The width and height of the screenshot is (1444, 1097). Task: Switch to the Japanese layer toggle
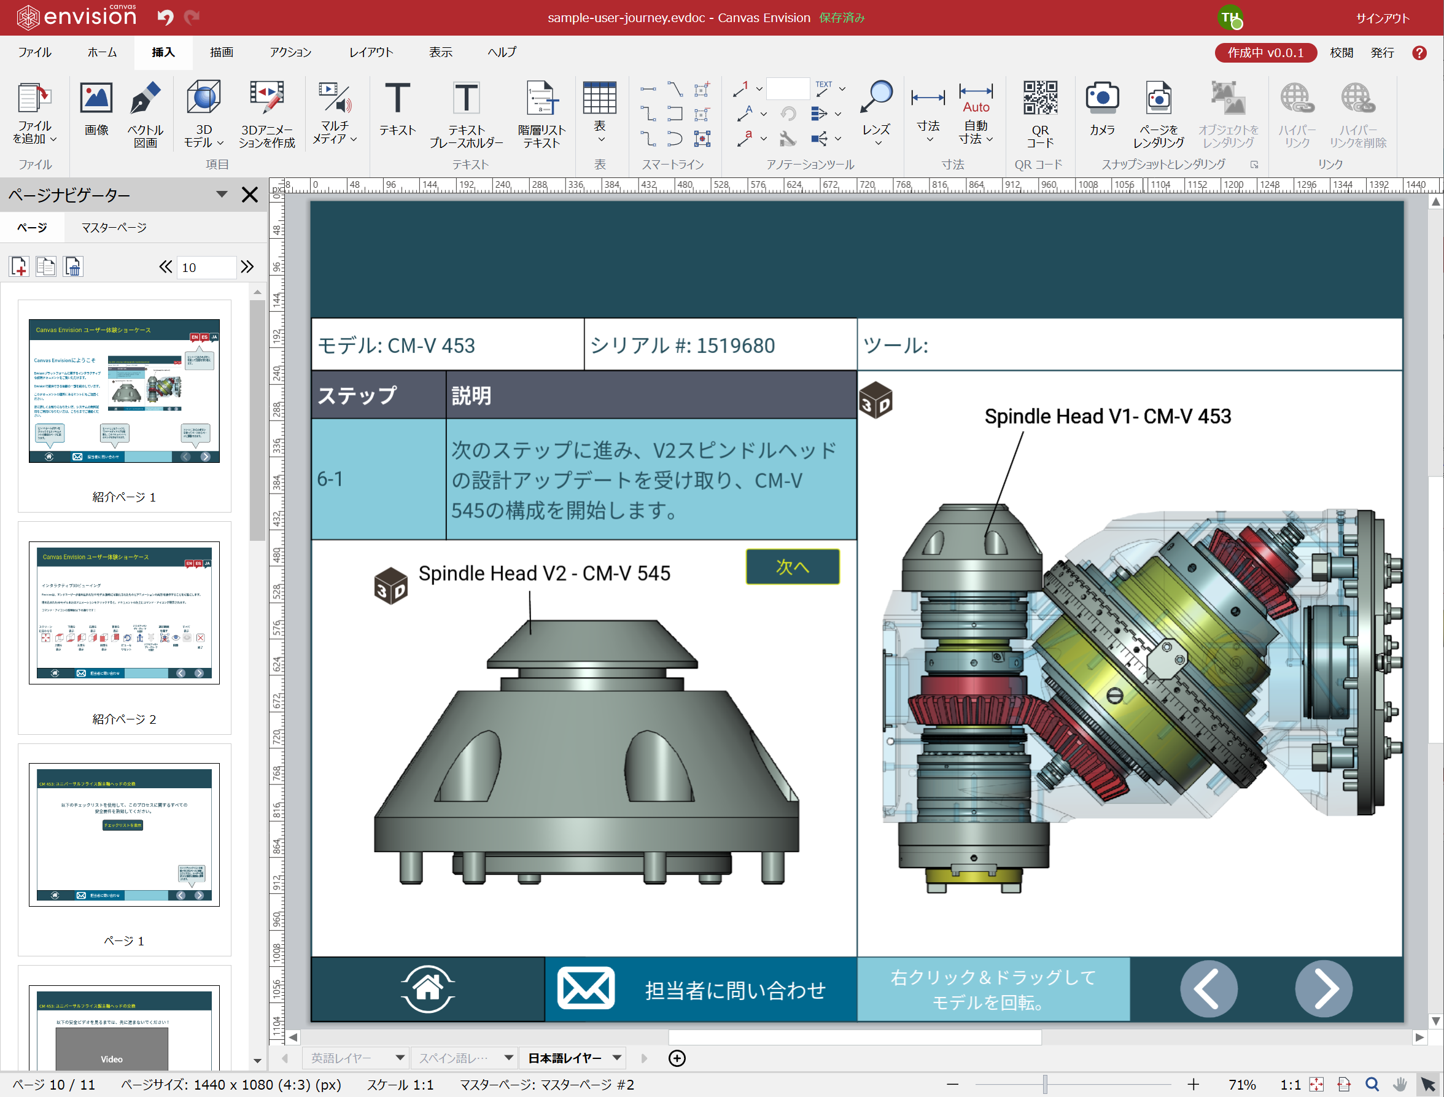[564, 1058]
